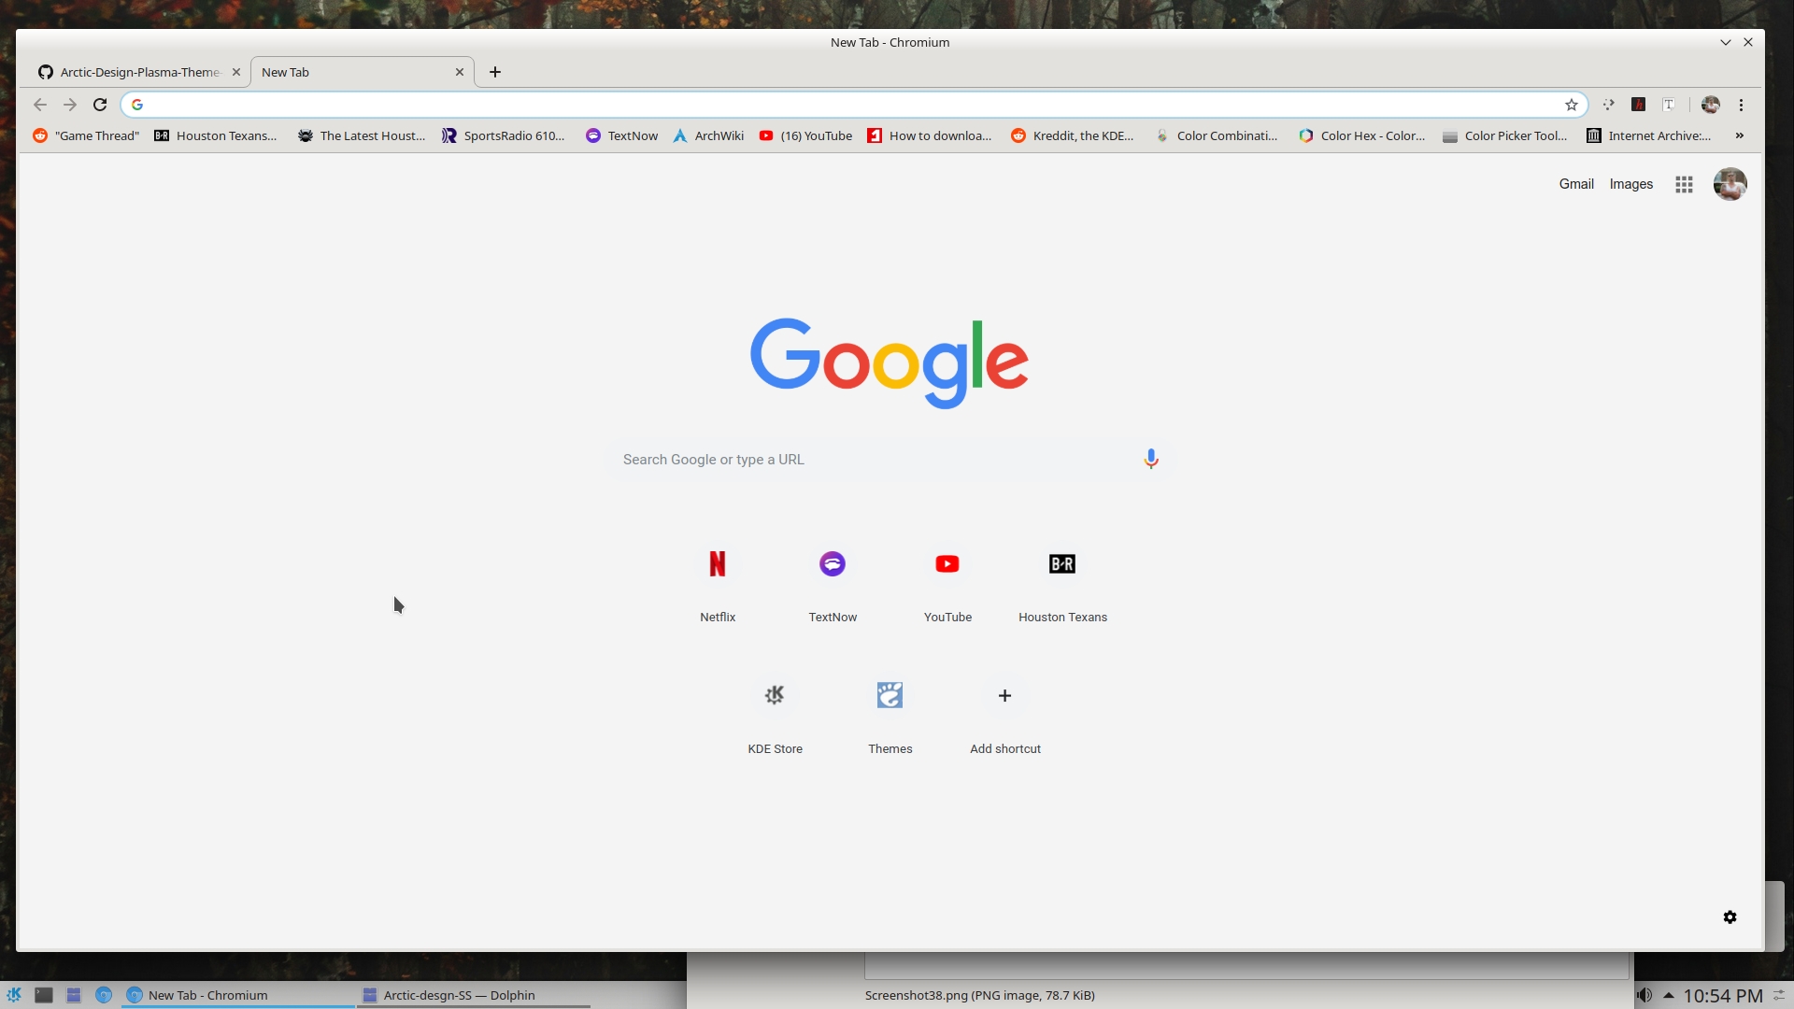Open the Internet Archive bookmark
Screen dimensions: 1794x1009
pyautogui.click(x=1649, y=135)
